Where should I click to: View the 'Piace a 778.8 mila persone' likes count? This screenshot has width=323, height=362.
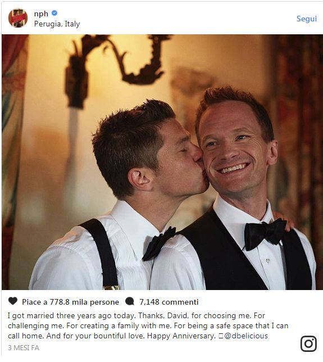70,302
